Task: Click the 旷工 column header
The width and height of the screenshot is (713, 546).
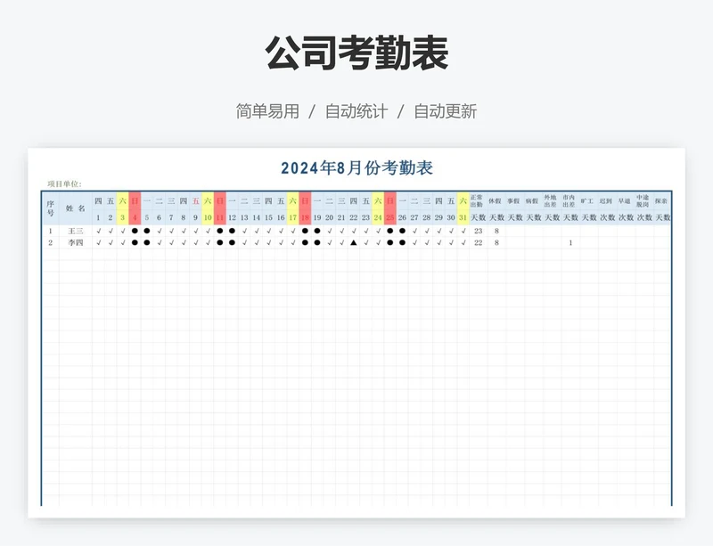Action: click(587, 201)
